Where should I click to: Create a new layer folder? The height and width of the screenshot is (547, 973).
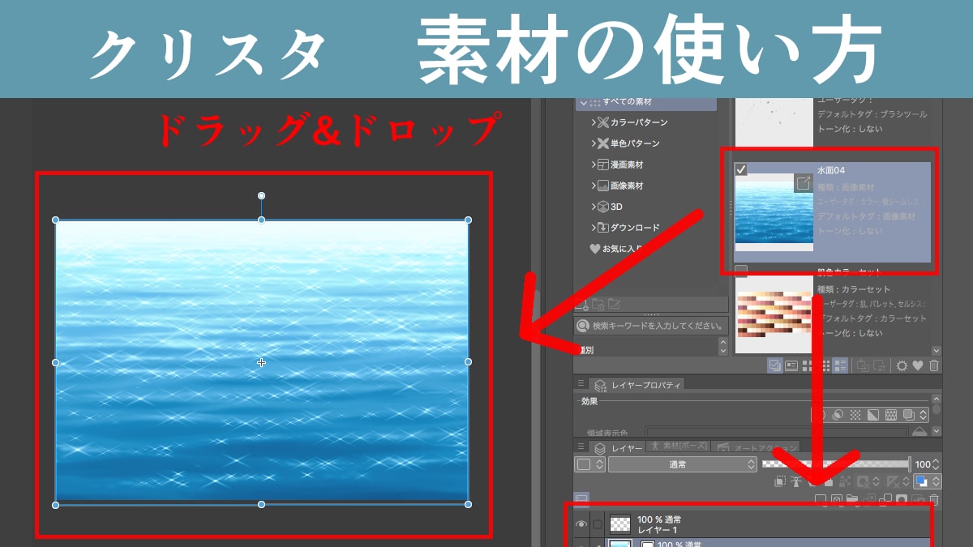(852, 500)
